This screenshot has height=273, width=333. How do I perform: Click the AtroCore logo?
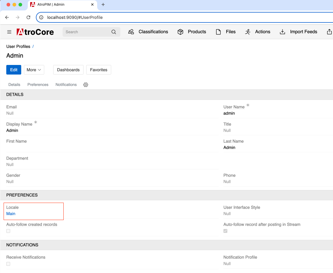click(35, 32)
